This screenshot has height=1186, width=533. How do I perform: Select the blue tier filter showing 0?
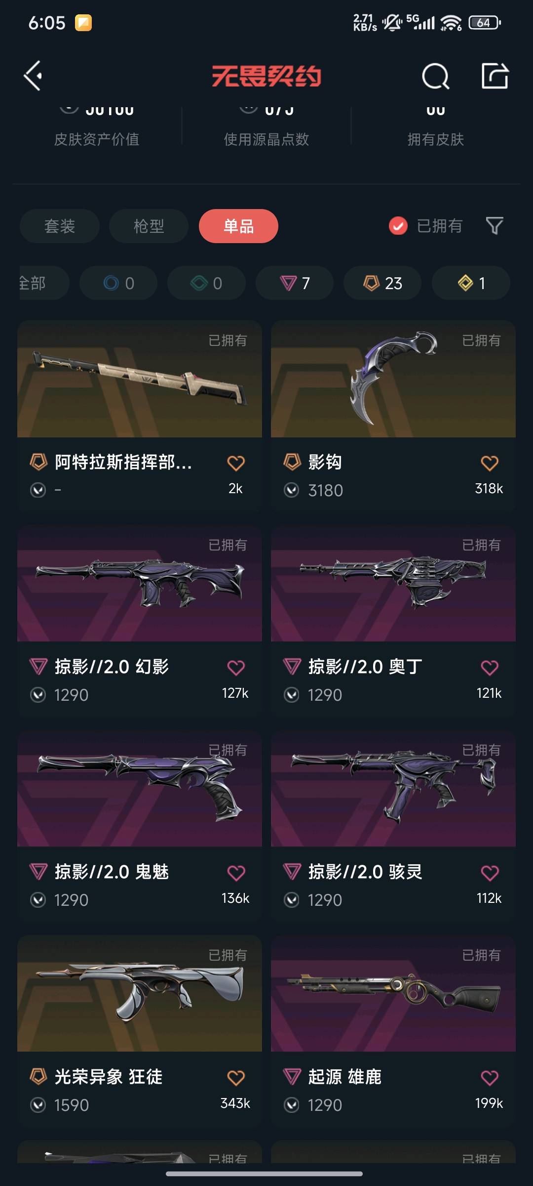tap(118, 283)
